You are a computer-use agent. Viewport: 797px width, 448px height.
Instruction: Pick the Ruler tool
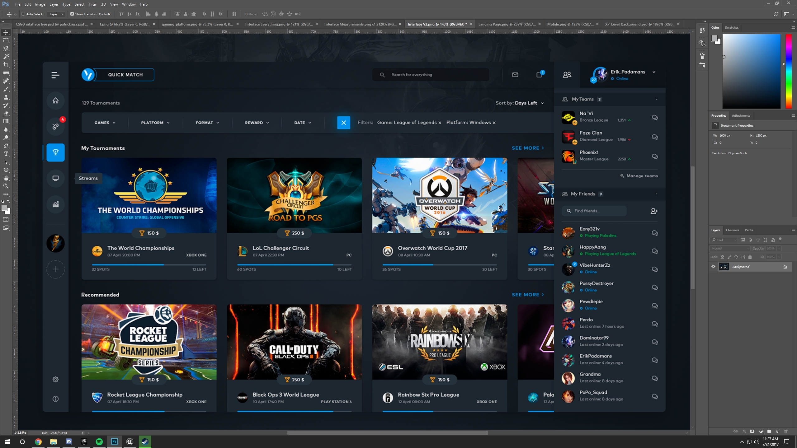(6, 73)
